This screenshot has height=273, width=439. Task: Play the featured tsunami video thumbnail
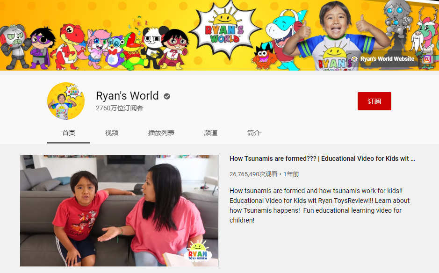(x=119, y=211)
